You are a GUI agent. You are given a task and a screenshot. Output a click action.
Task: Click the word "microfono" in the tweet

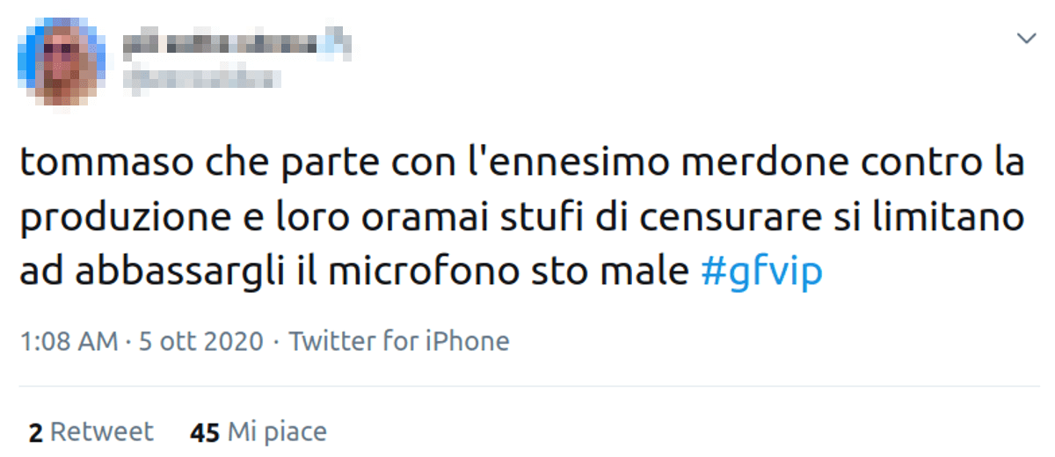point(406,272)
